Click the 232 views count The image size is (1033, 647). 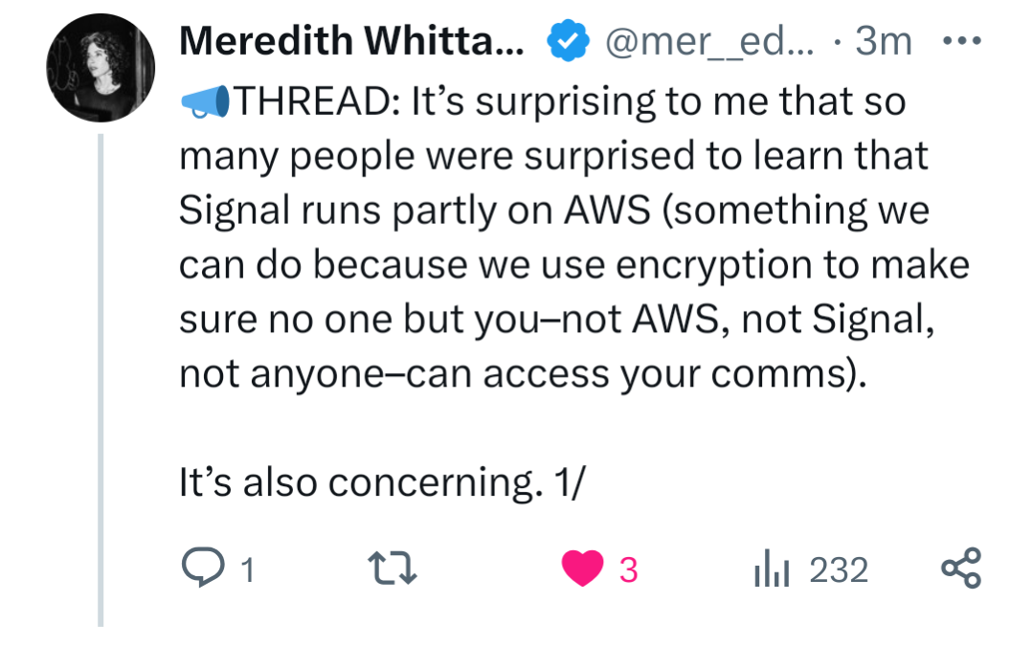pos(839,570)
